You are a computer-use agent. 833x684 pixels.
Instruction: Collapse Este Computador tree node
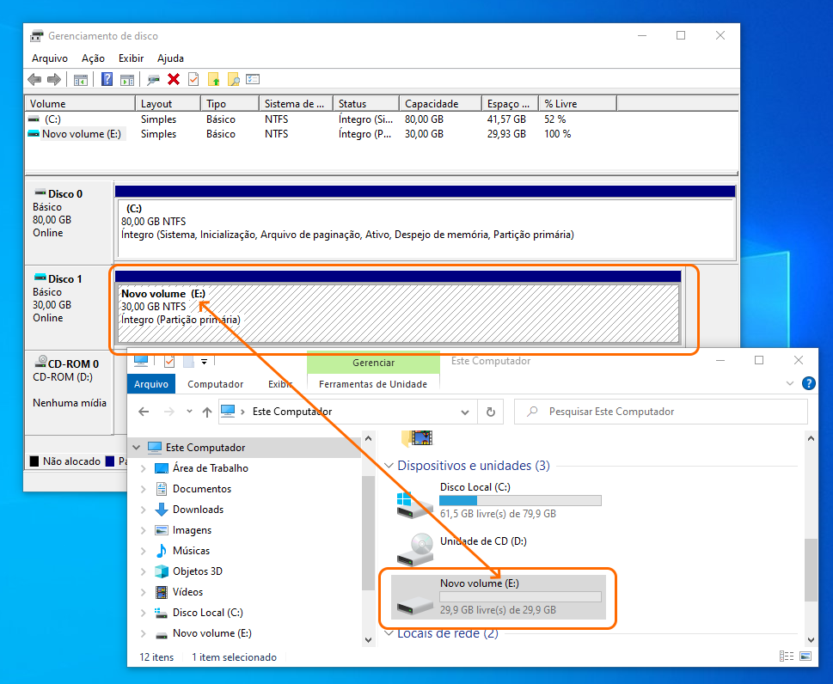pos(137,448)
